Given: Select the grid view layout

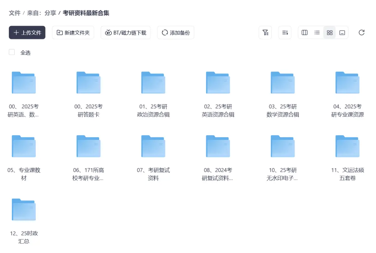Looking at the screenshot, I should 330,33.
